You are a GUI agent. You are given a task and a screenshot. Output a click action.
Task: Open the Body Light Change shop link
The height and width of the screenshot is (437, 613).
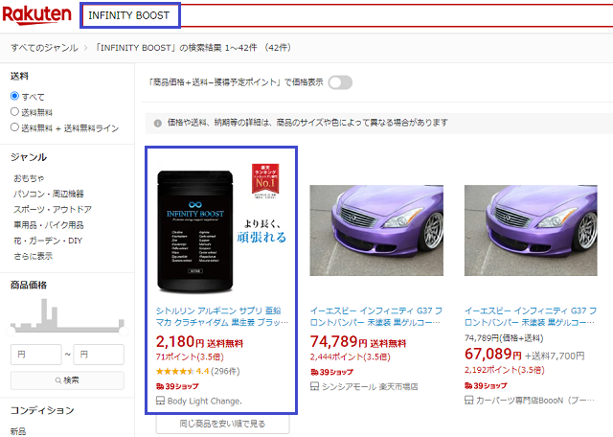click(204, 401)
